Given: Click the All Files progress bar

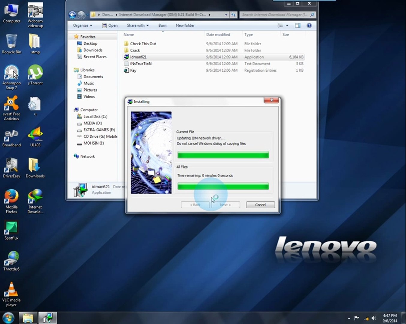Looking at the screenshot, I should [223, 186].
